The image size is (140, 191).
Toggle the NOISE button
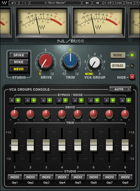118,55
